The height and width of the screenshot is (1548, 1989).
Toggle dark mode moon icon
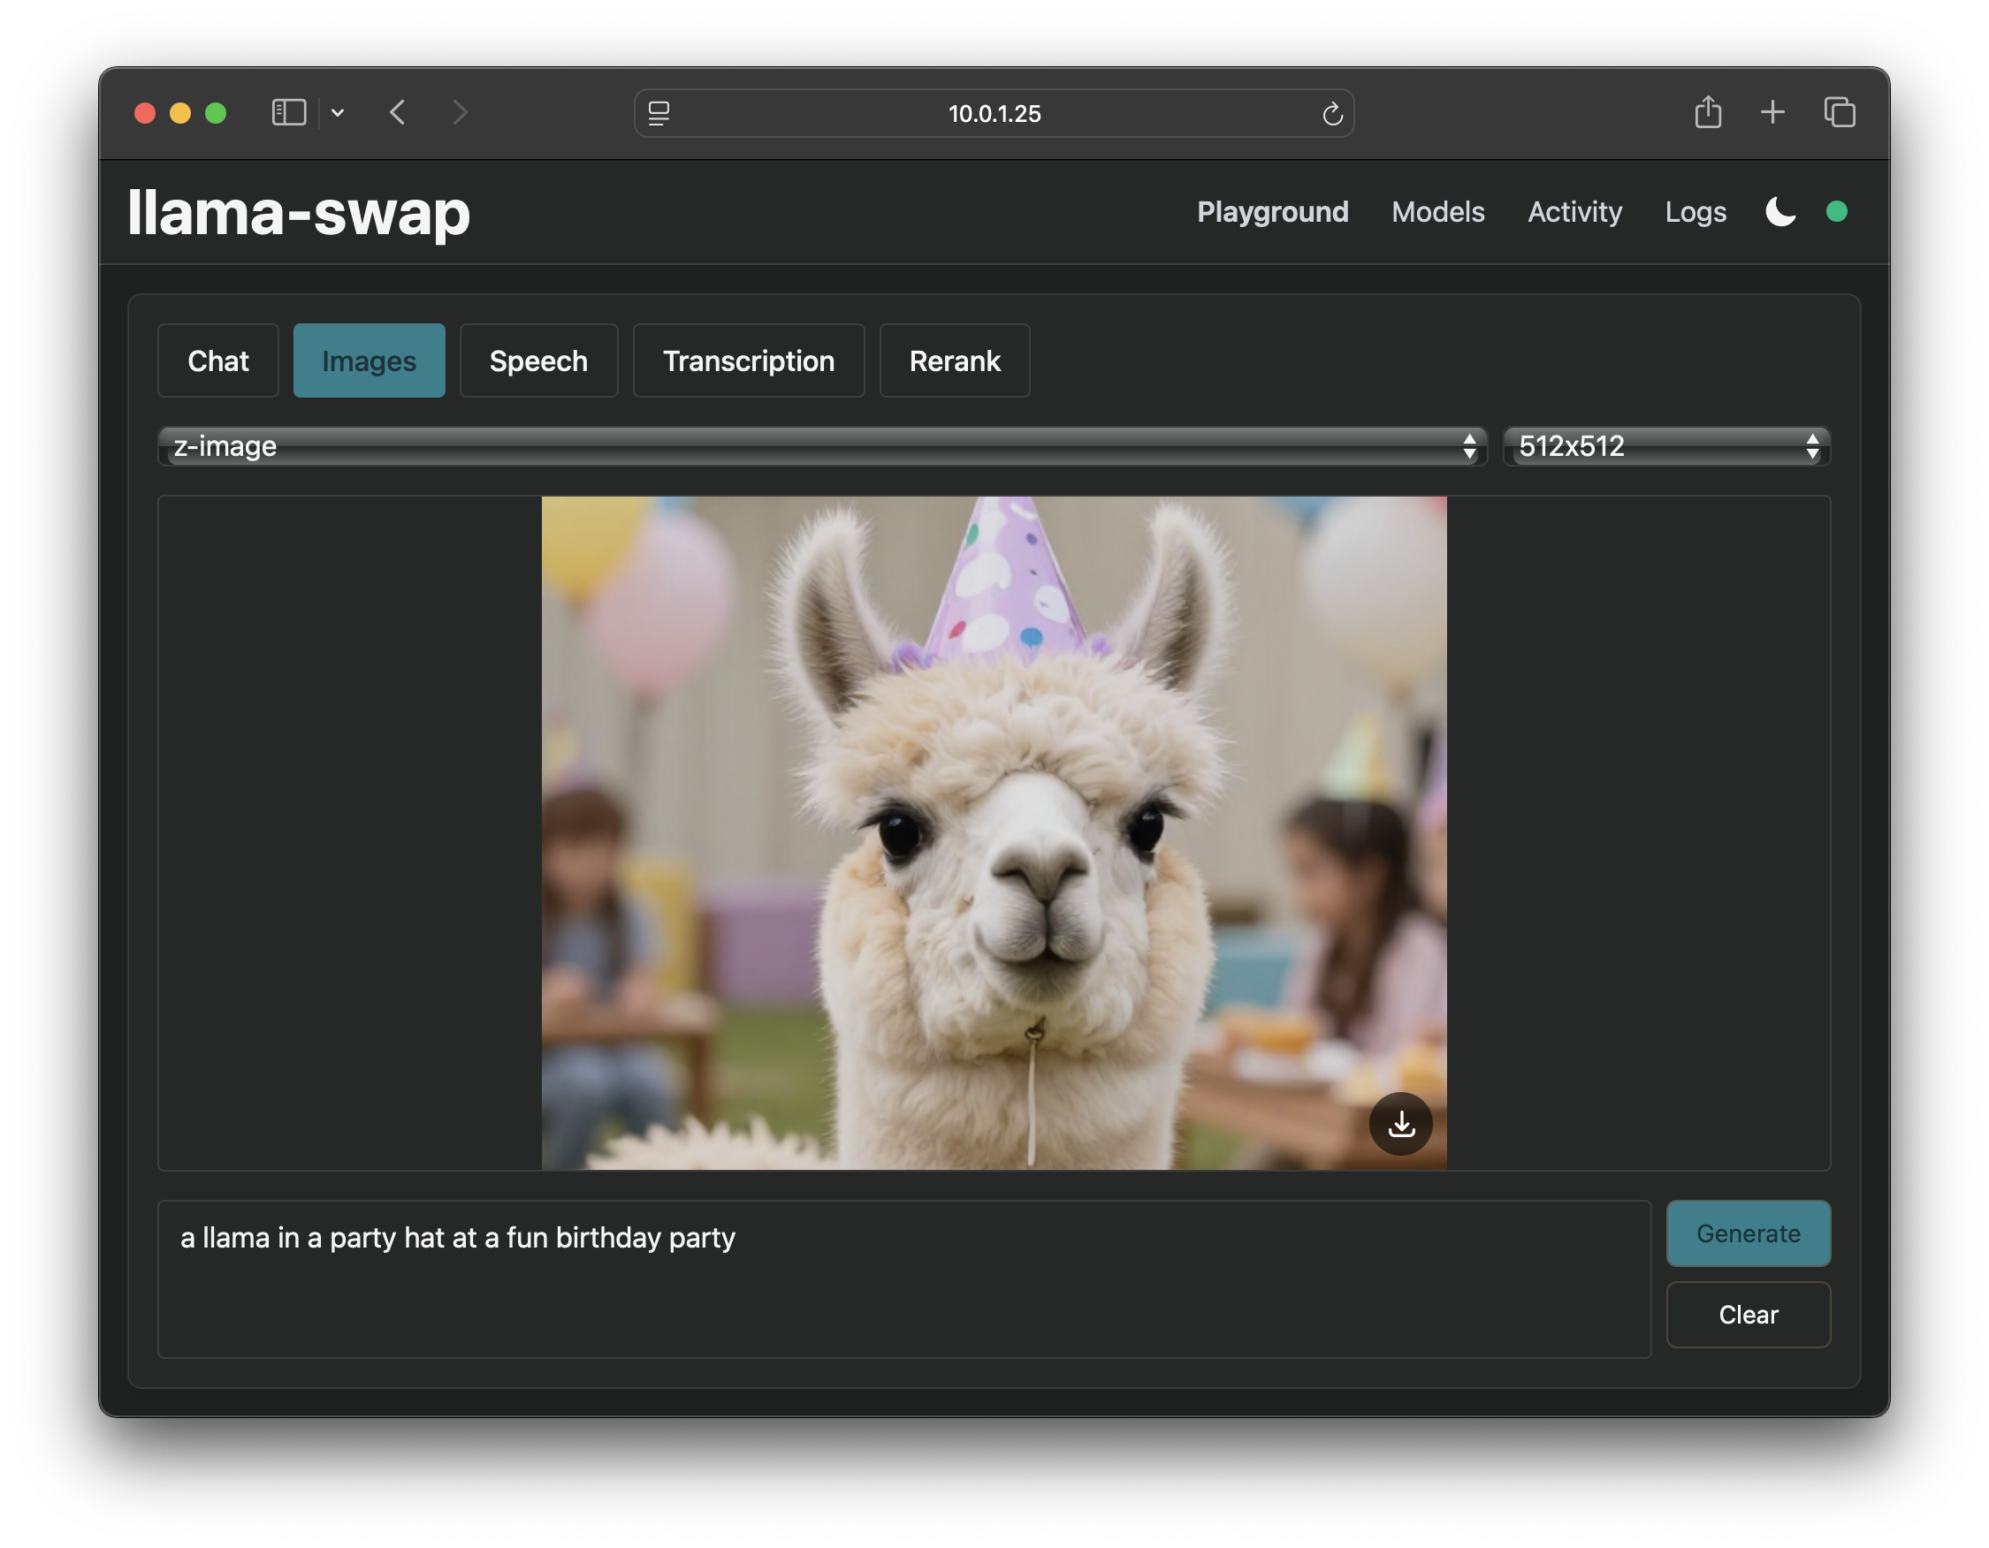(x=1779, y=212)
